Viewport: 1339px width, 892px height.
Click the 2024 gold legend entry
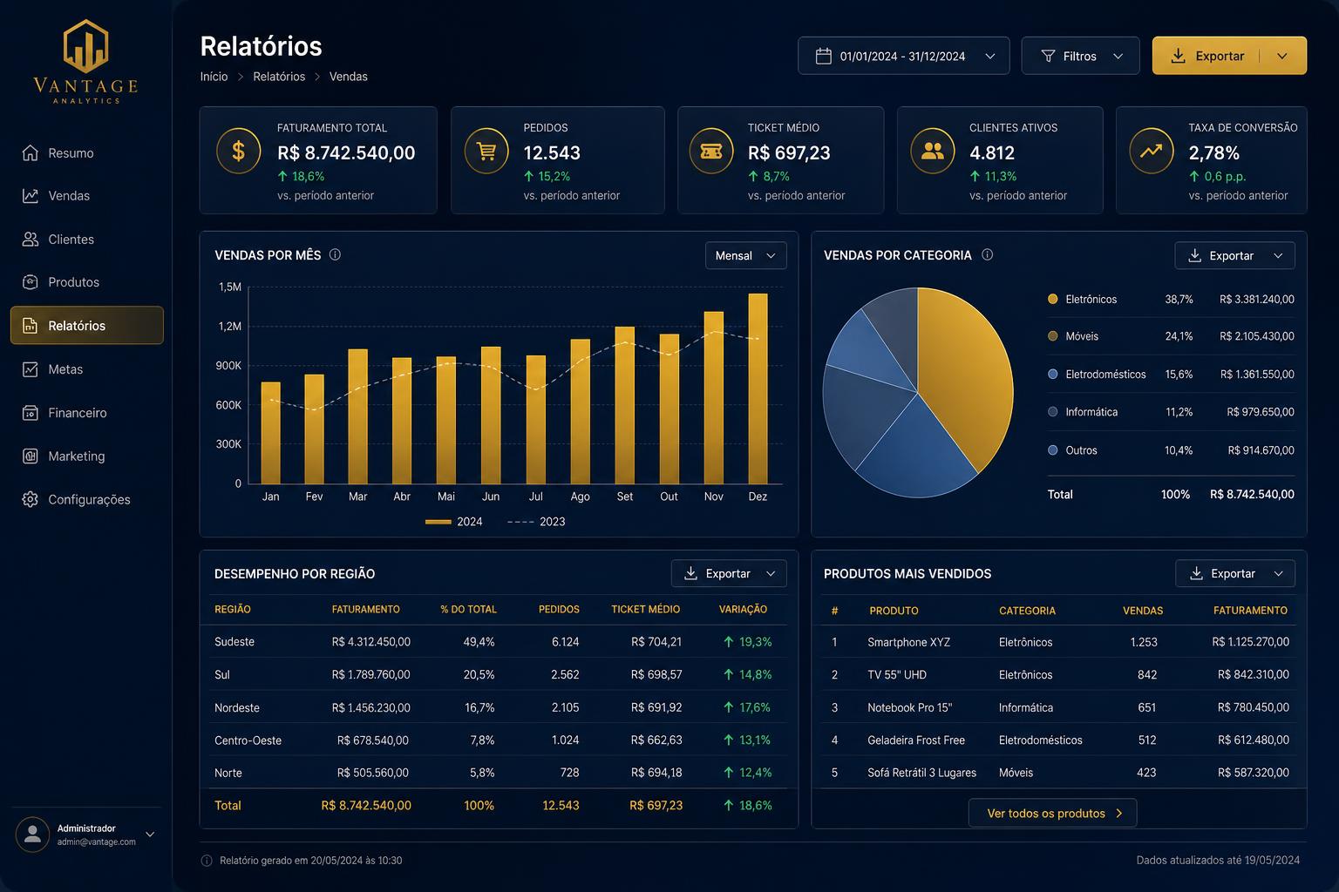(x=453, y=522)
